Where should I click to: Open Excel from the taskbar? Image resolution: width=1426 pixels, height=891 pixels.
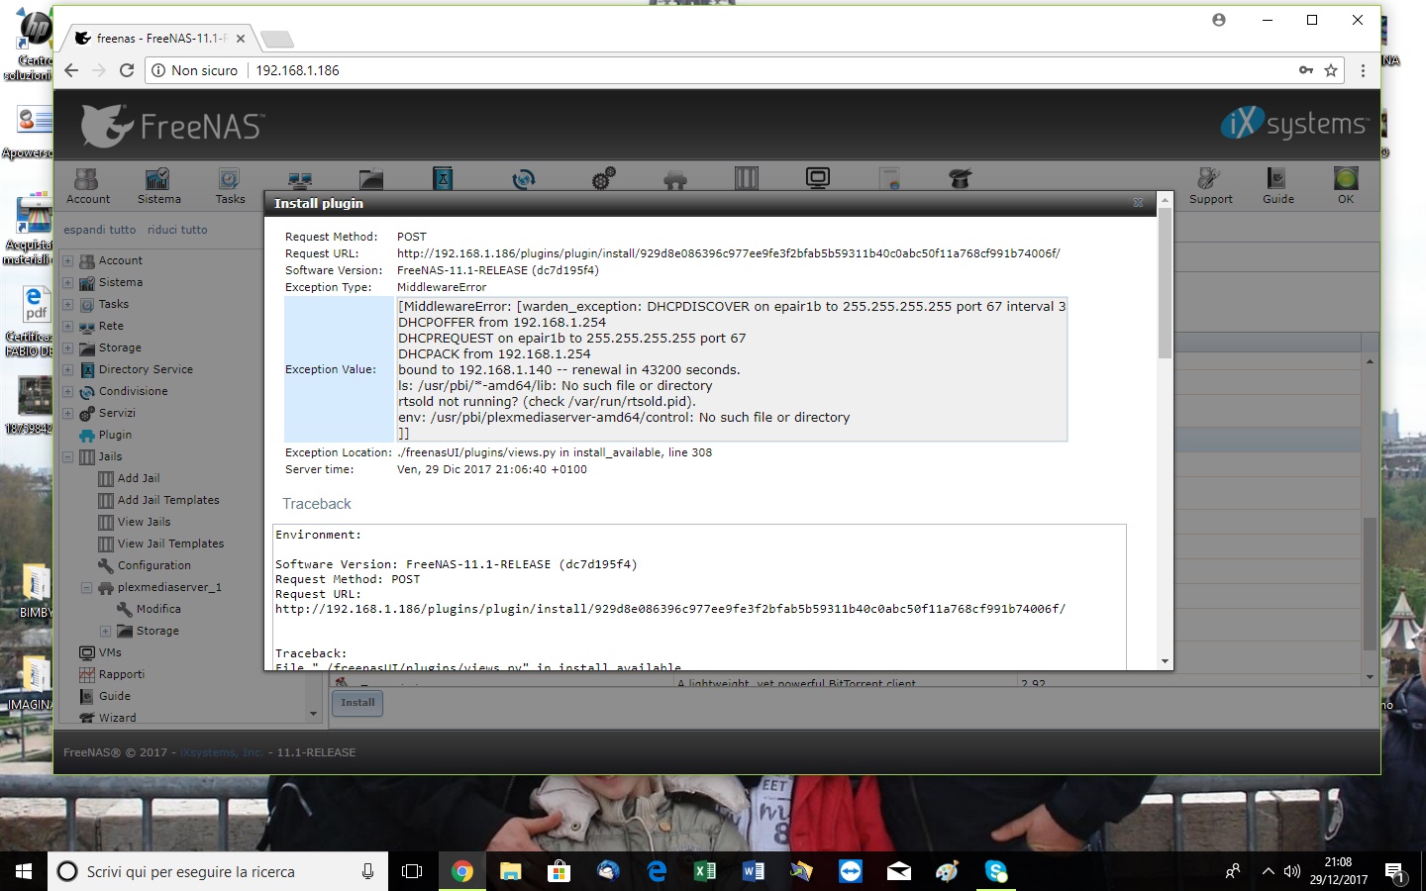[x=705, y=871]
